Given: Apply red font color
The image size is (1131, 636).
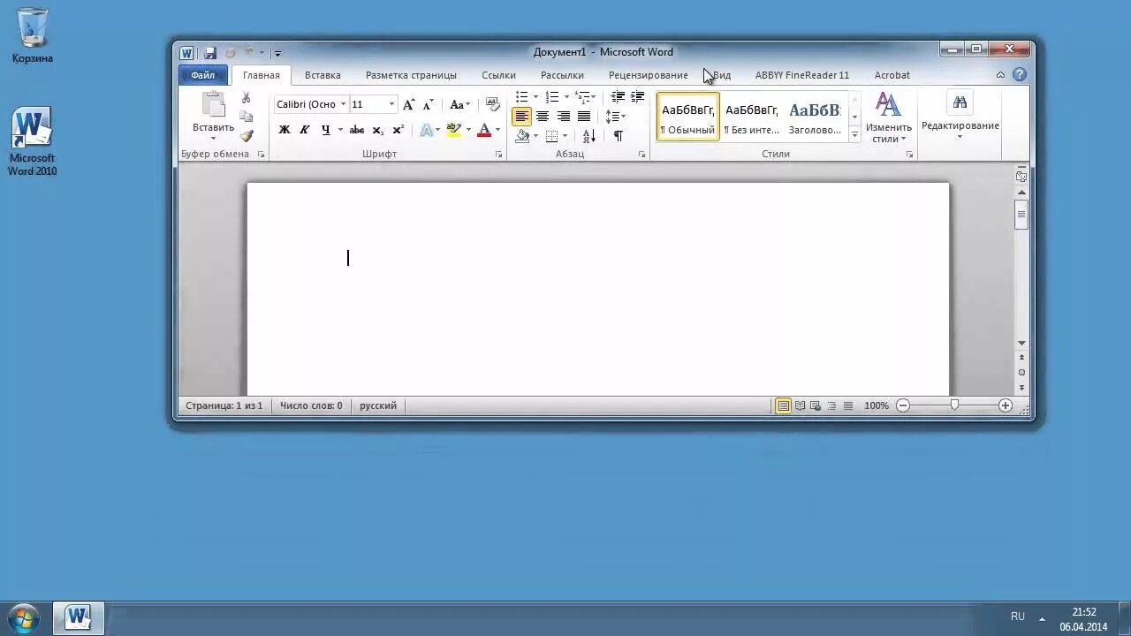Looking at the screenshot, I should pos(484,130).
